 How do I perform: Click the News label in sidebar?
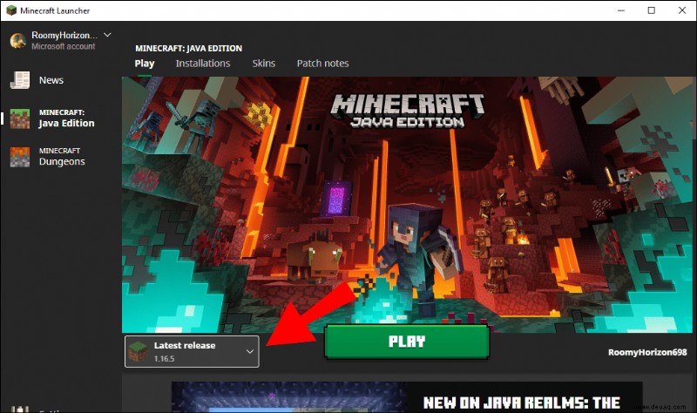[x=51, y=80]
